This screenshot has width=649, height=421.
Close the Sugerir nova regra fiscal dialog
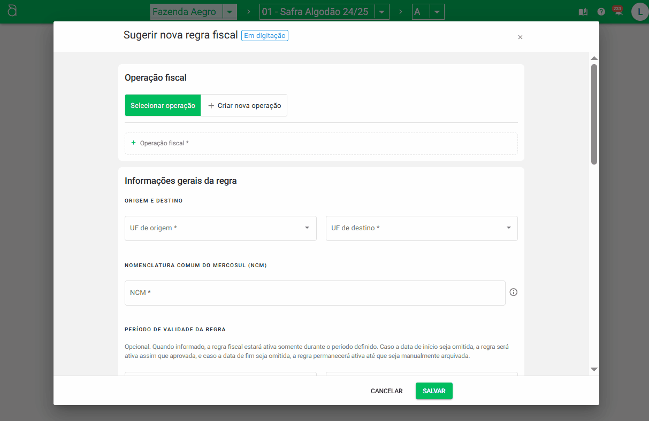pos(520,37)
